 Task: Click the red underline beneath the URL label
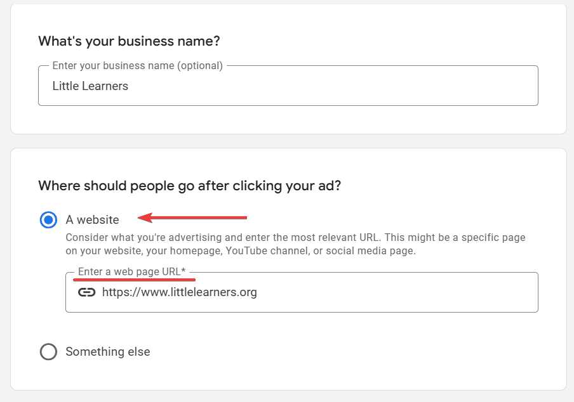[x=135, y=279]
